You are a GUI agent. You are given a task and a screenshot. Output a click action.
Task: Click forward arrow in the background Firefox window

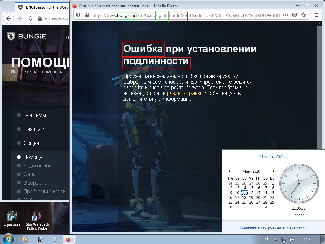point(19,18)
